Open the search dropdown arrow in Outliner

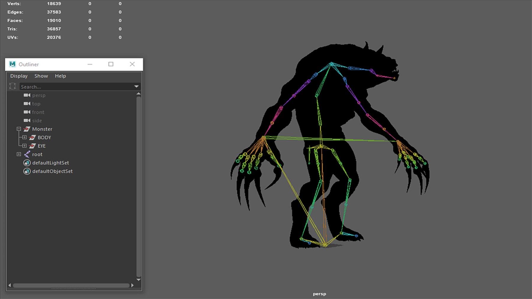136,86
